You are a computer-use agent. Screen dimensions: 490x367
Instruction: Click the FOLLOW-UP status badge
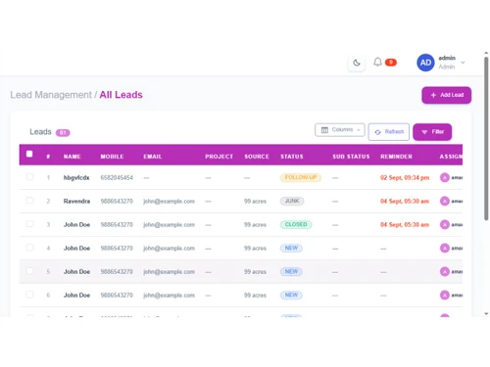pyautogui.click(x=301, y=177)
